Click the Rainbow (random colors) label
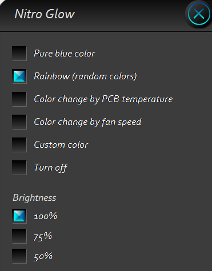This screenshot has width=212, height=271. [85, 76]
